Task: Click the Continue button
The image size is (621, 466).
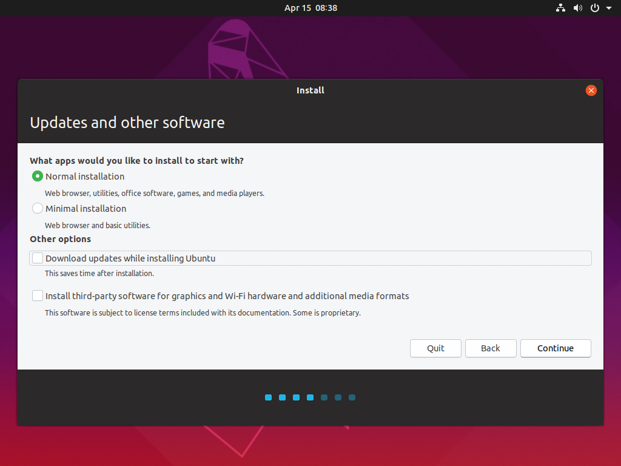Action: pyautogui.click(x=556, y=348)
